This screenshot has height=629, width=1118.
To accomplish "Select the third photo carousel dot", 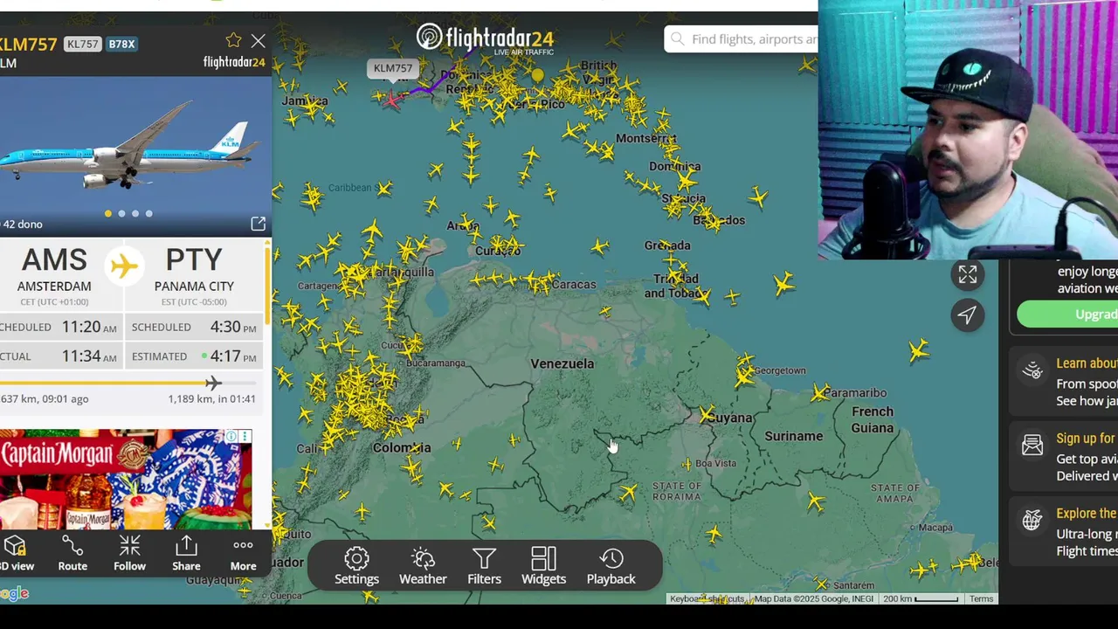I will (x=135, y=213).
